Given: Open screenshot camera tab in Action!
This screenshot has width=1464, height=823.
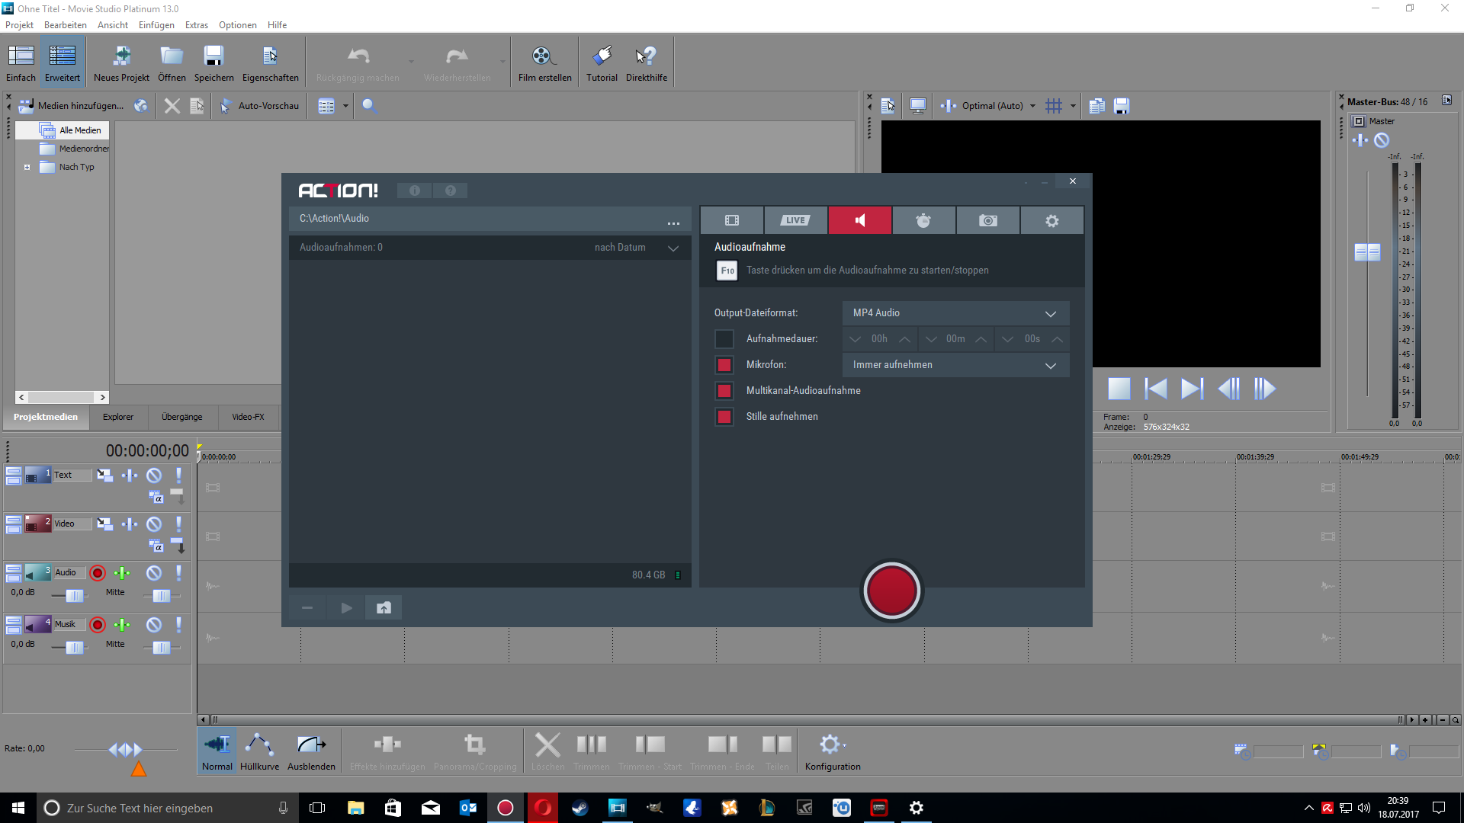Looking at the screenshot, I should [988, 220].
